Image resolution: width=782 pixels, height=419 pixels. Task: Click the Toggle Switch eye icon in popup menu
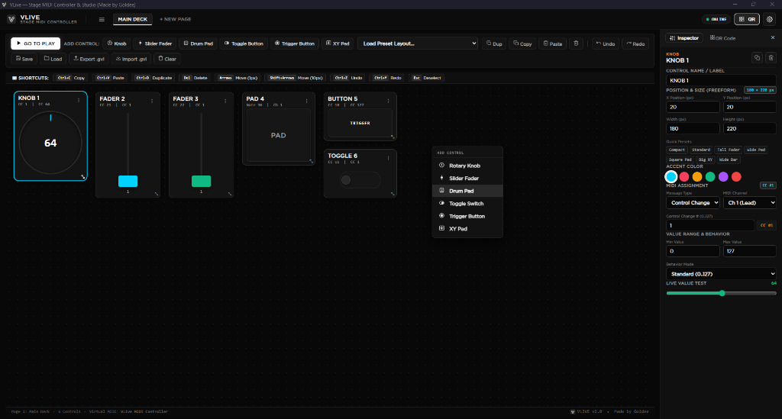(x=441, y=203)
